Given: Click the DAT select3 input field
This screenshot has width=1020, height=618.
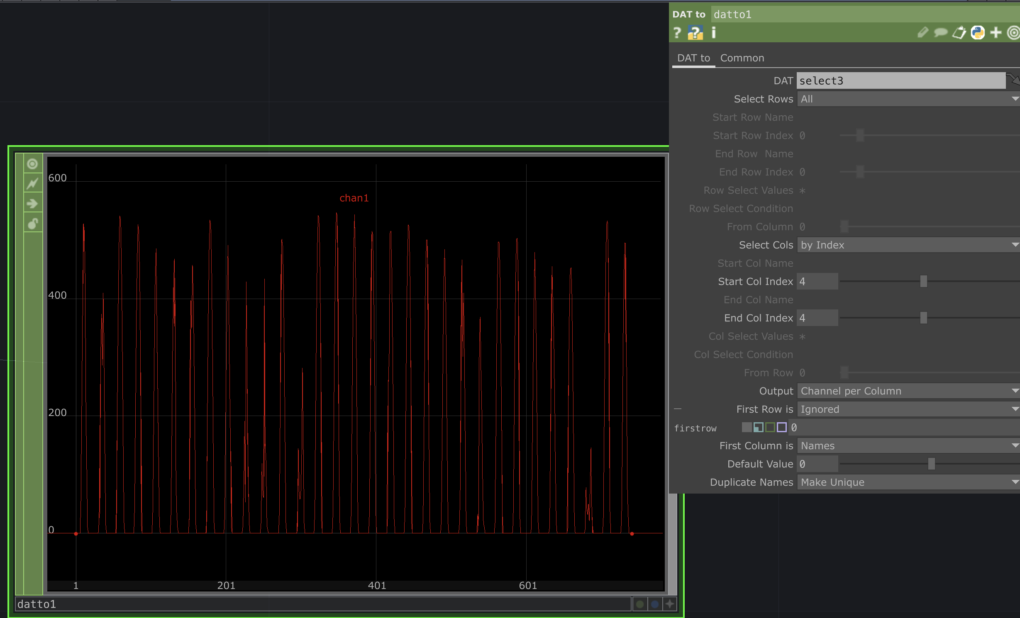Looking at the screenshot, I should pyautogui.click(x=900, y=81).
